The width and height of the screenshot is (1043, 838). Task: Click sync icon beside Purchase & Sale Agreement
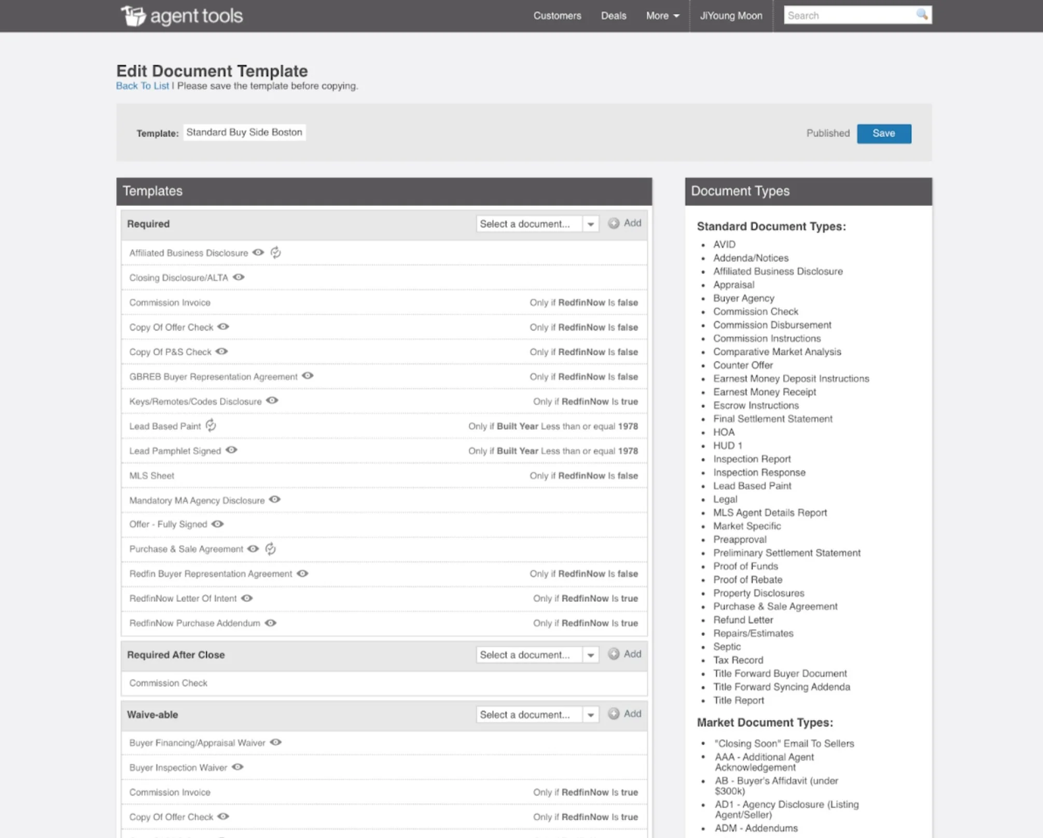[x=270, y=549]
